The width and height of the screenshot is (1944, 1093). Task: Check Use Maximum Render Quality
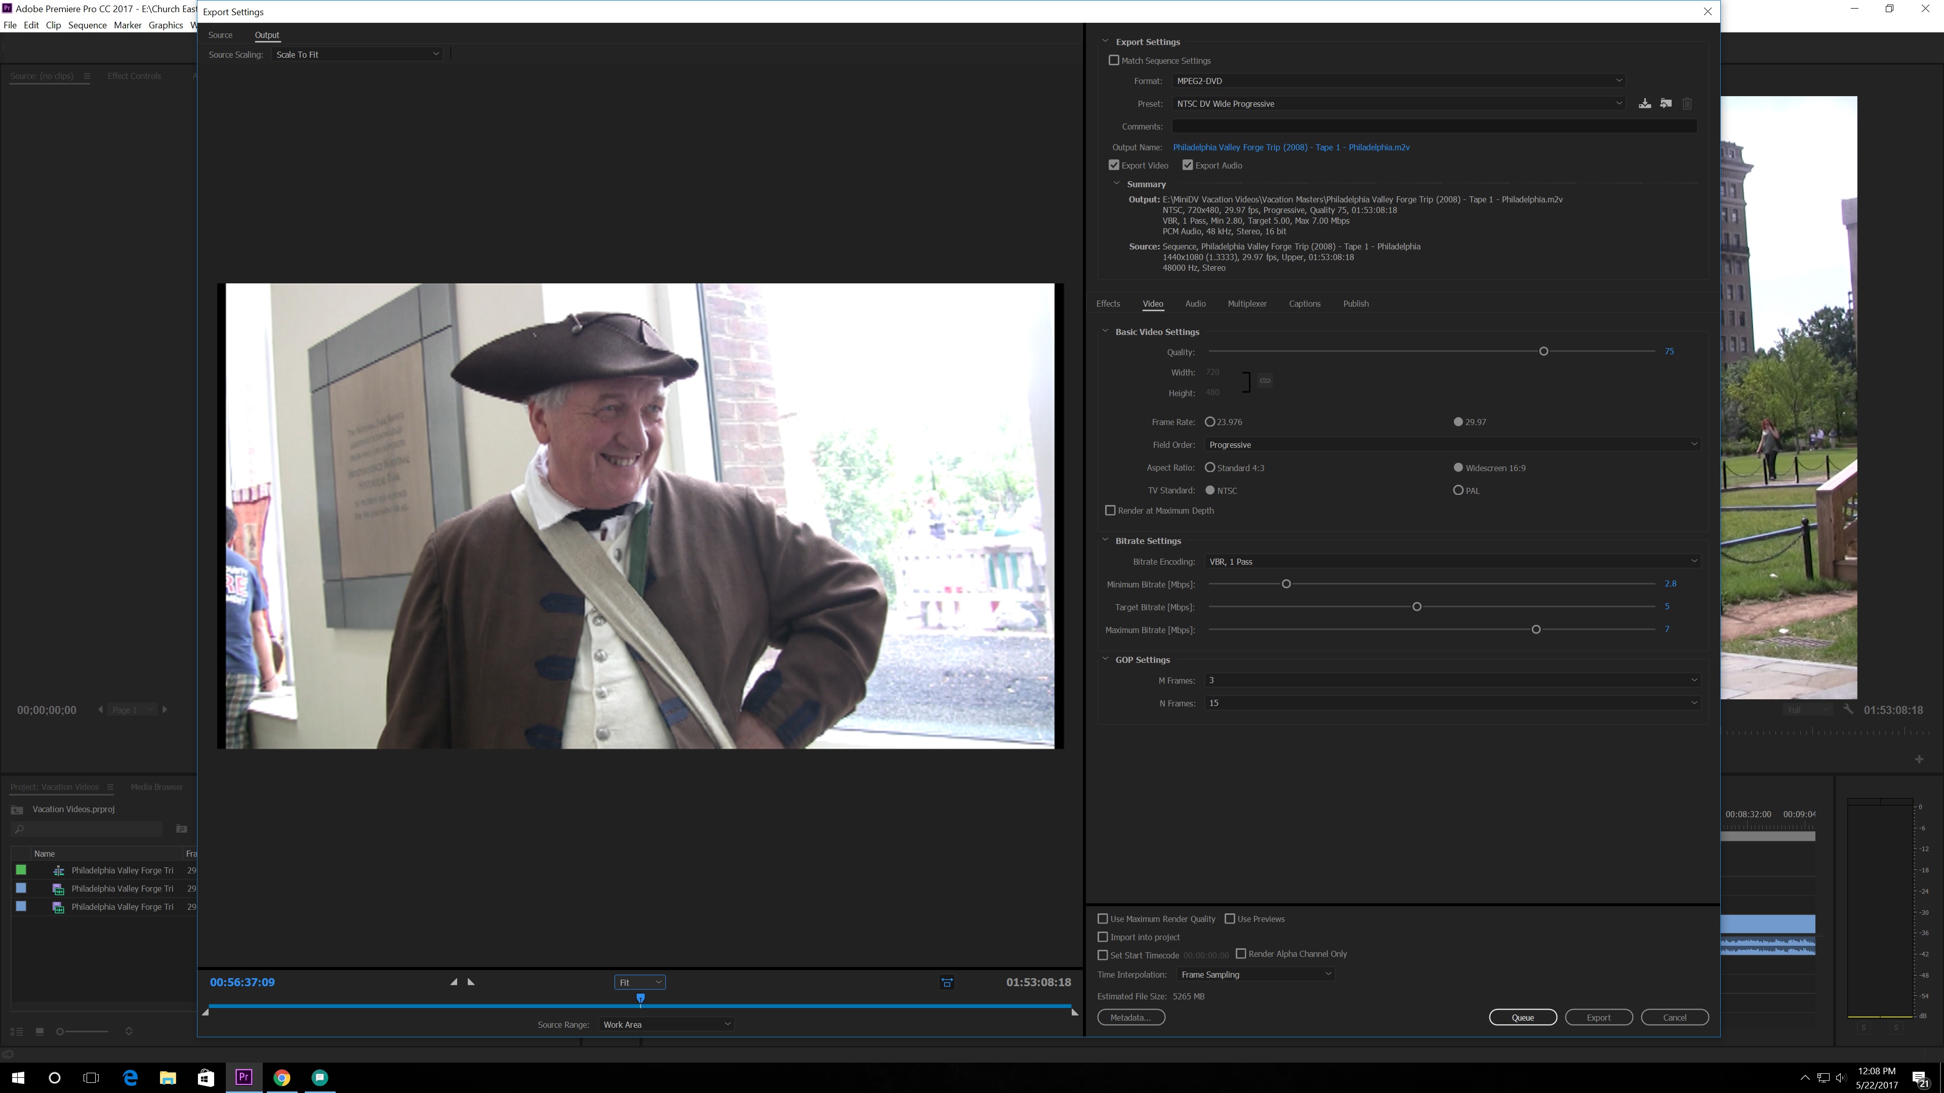click(x=1103, y=919)
